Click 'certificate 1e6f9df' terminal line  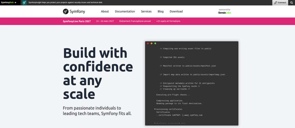(x=179, y=115)
